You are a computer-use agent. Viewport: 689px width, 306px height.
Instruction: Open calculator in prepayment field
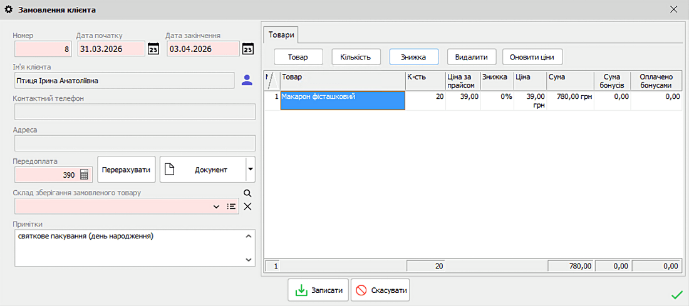pos(85,175)
